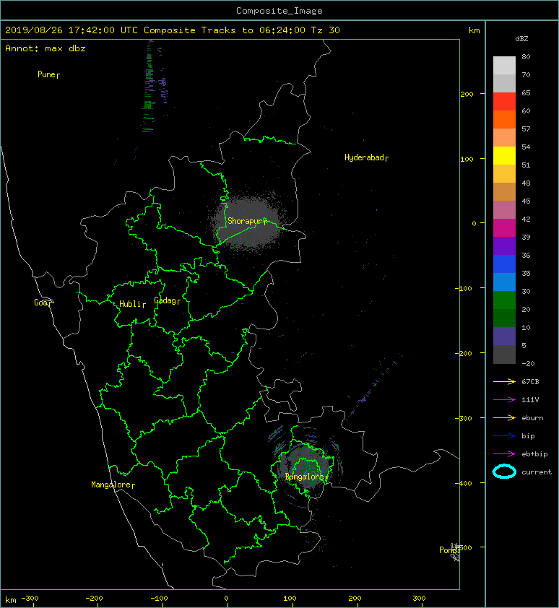
Task: Click the current legend label
Action: (x=537, y=472)
